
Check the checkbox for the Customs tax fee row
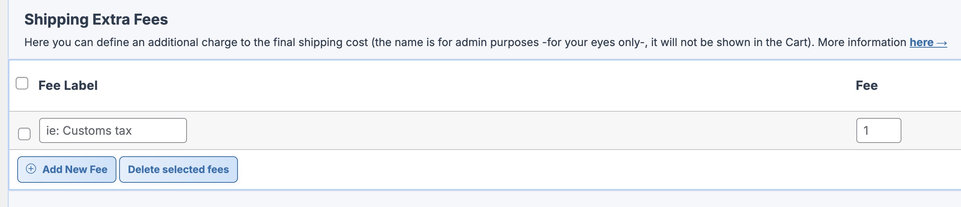pos(24,134)
